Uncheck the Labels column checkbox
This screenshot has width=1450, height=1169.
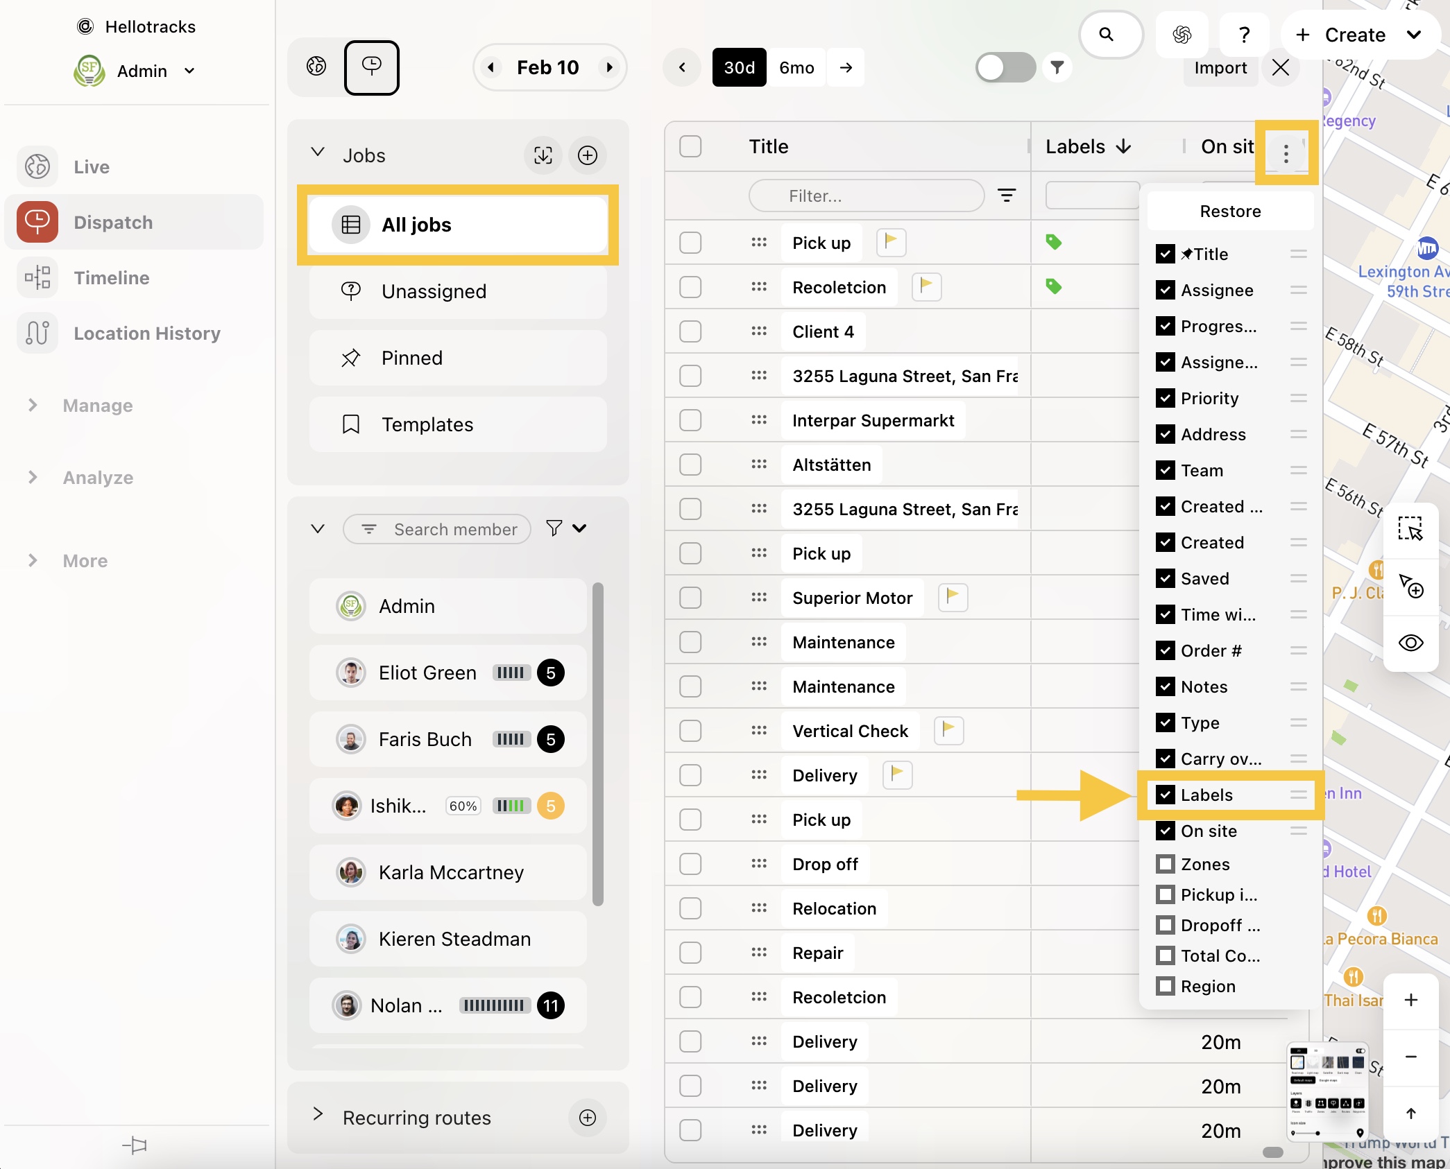1166,795
